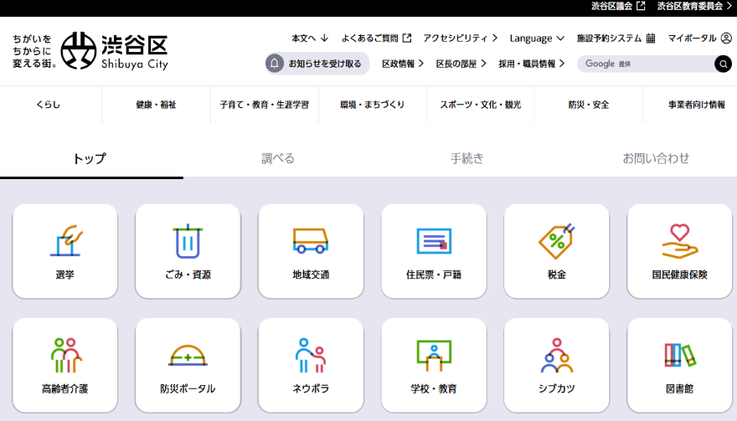Open 国民健康保険 heart-in-hand icon

click(680, 251)
